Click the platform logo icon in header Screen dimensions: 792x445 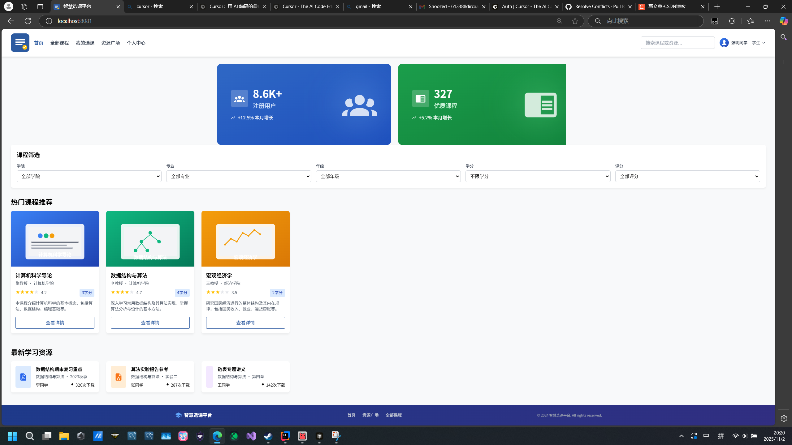click(20, 43)
